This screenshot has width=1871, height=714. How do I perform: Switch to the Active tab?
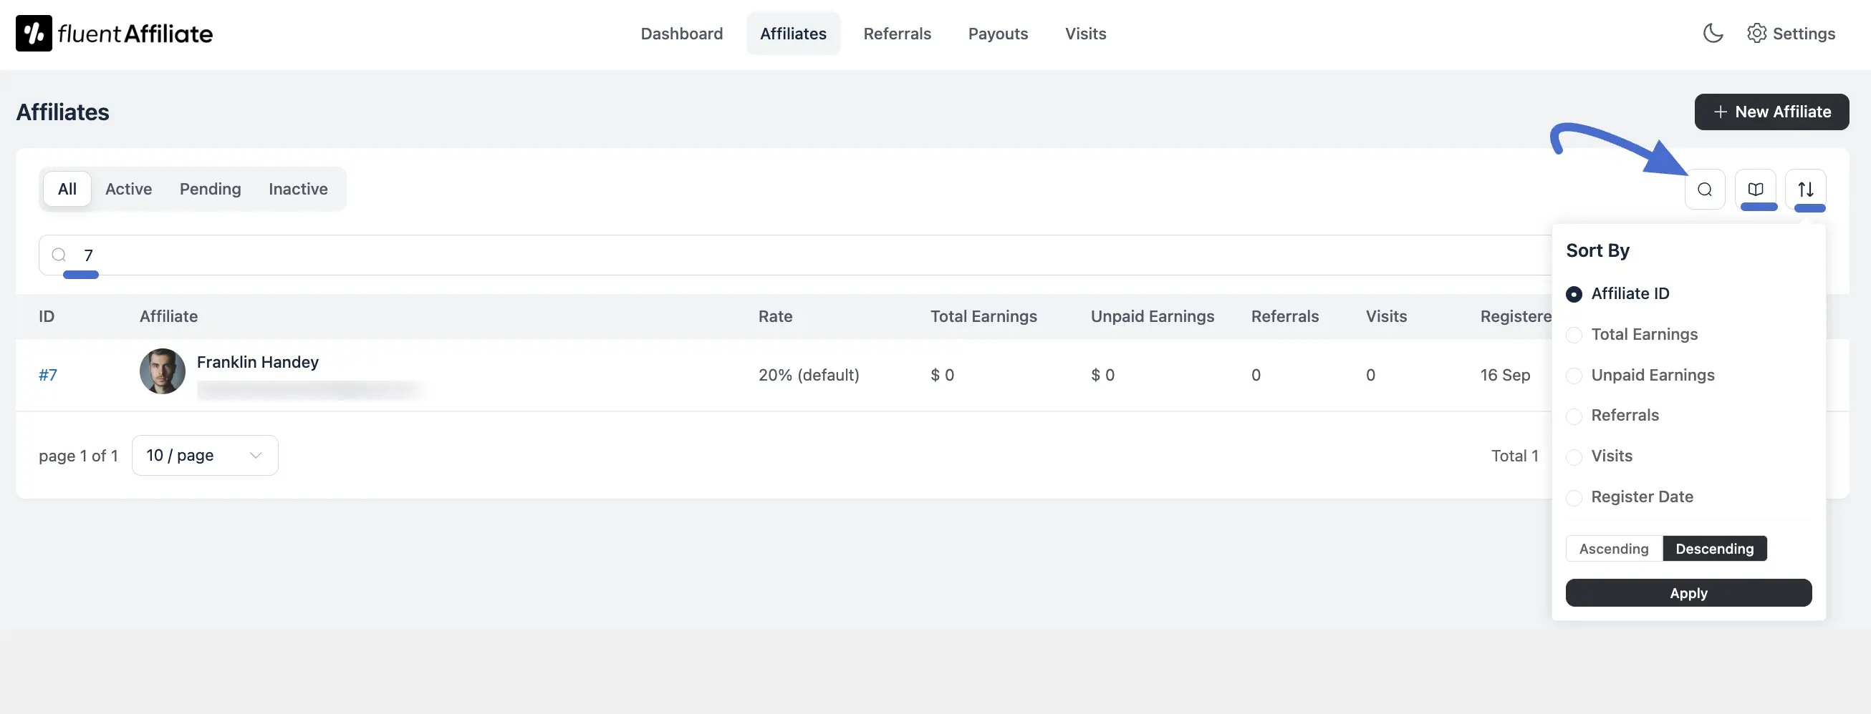pyautogui.click(x=128, y=189)
